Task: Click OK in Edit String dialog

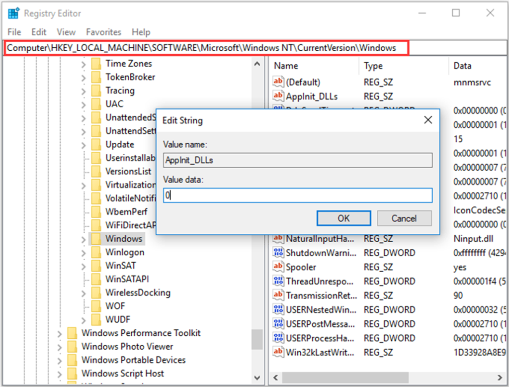Action: point(344,218)
